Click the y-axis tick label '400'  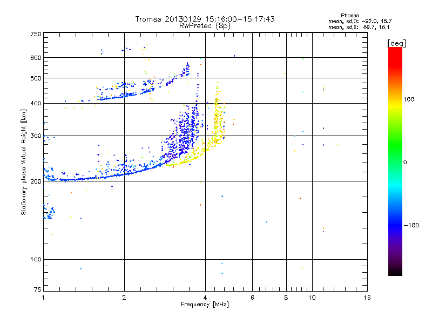coord(36,104)
